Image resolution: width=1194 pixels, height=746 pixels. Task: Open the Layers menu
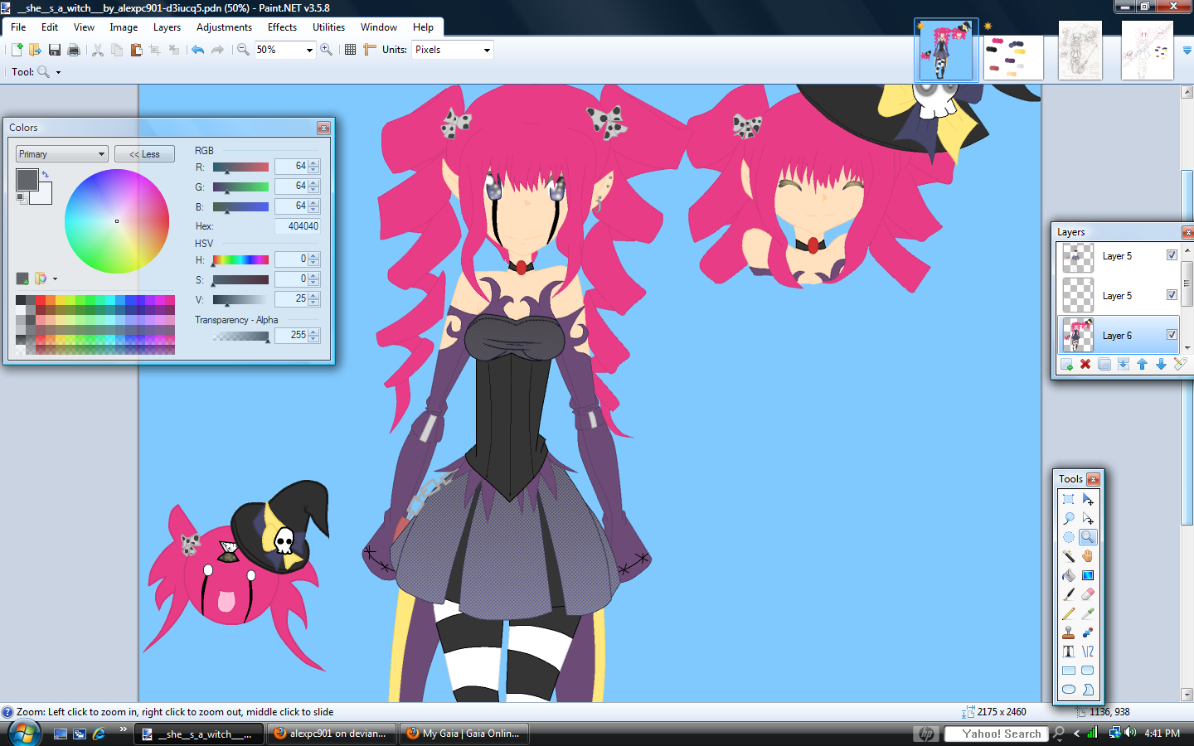[167, 27]
